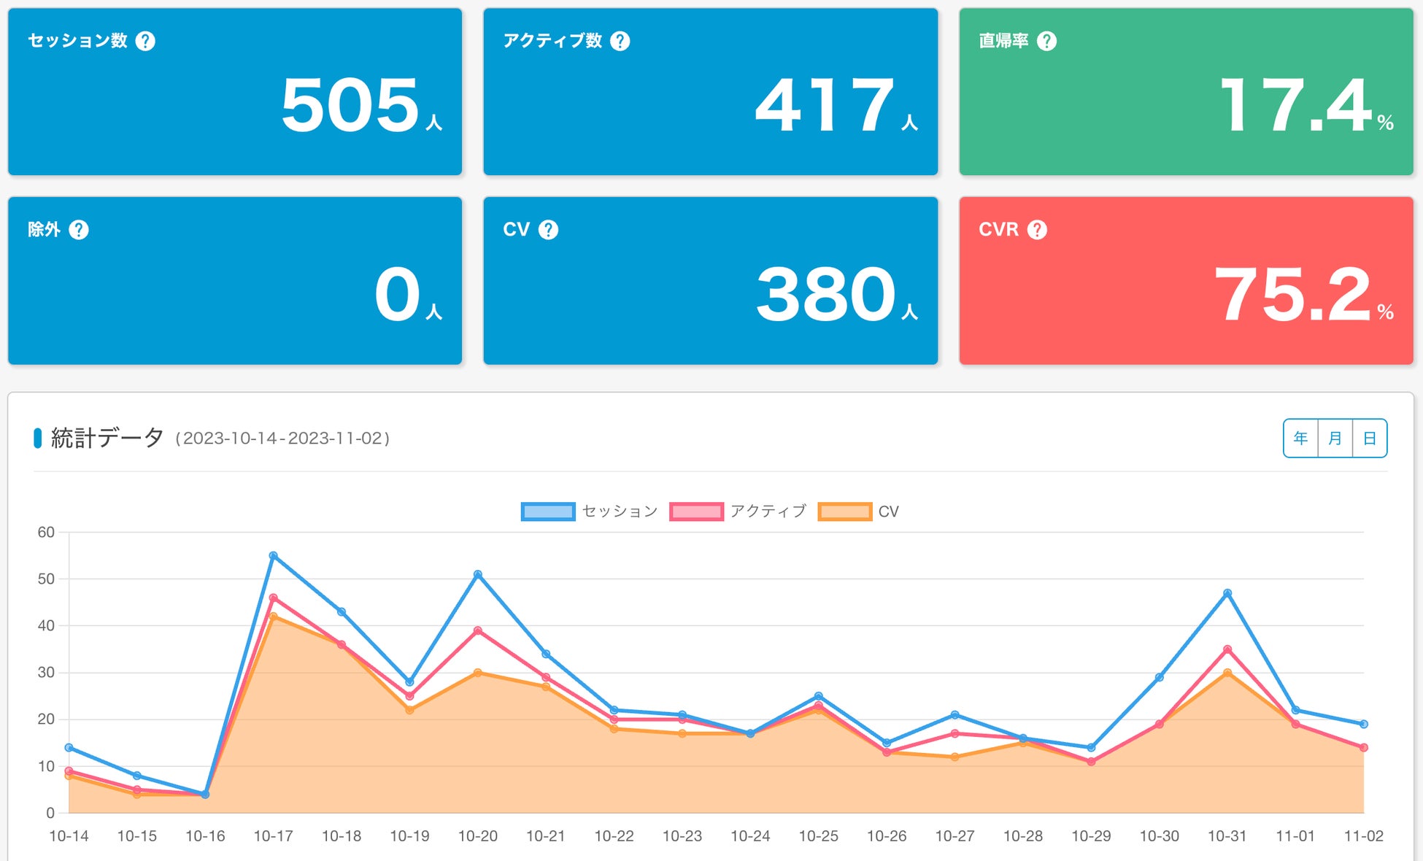Image resolution: width=1423 pixels, height=861 pixels.
Task: Click the CVR 75.2% red card
Action: pos(1186,281)
